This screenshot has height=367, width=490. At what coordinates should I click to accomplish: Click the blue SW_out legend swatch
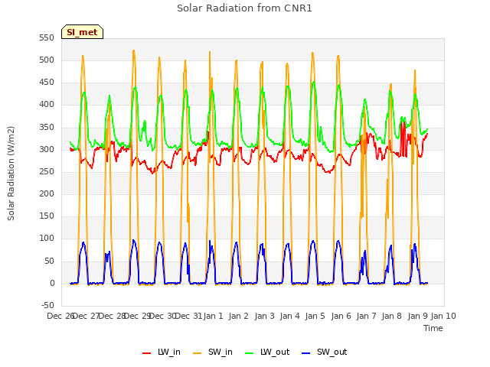[306, 353]
